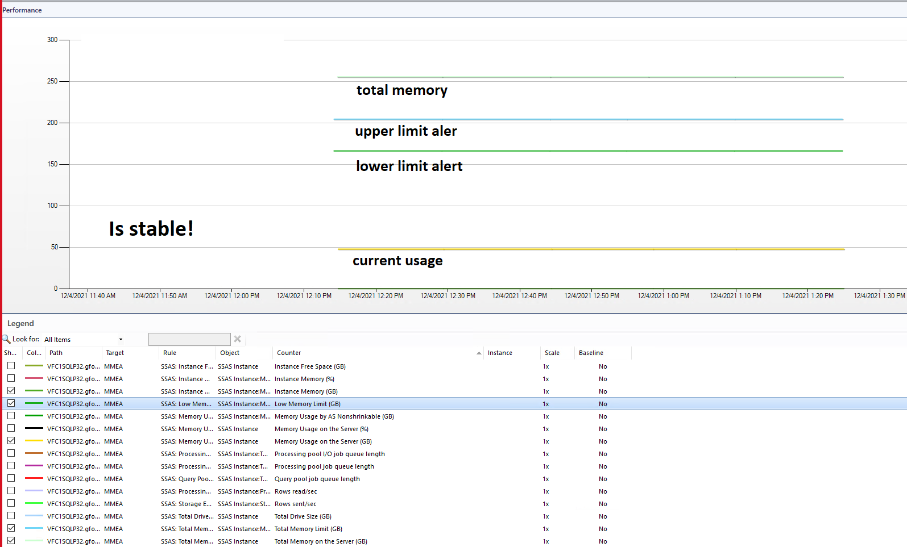This screenshot has height=547, width=907.
Task: Click the red color swatch for Query pool queue
Action: point(34,478)
